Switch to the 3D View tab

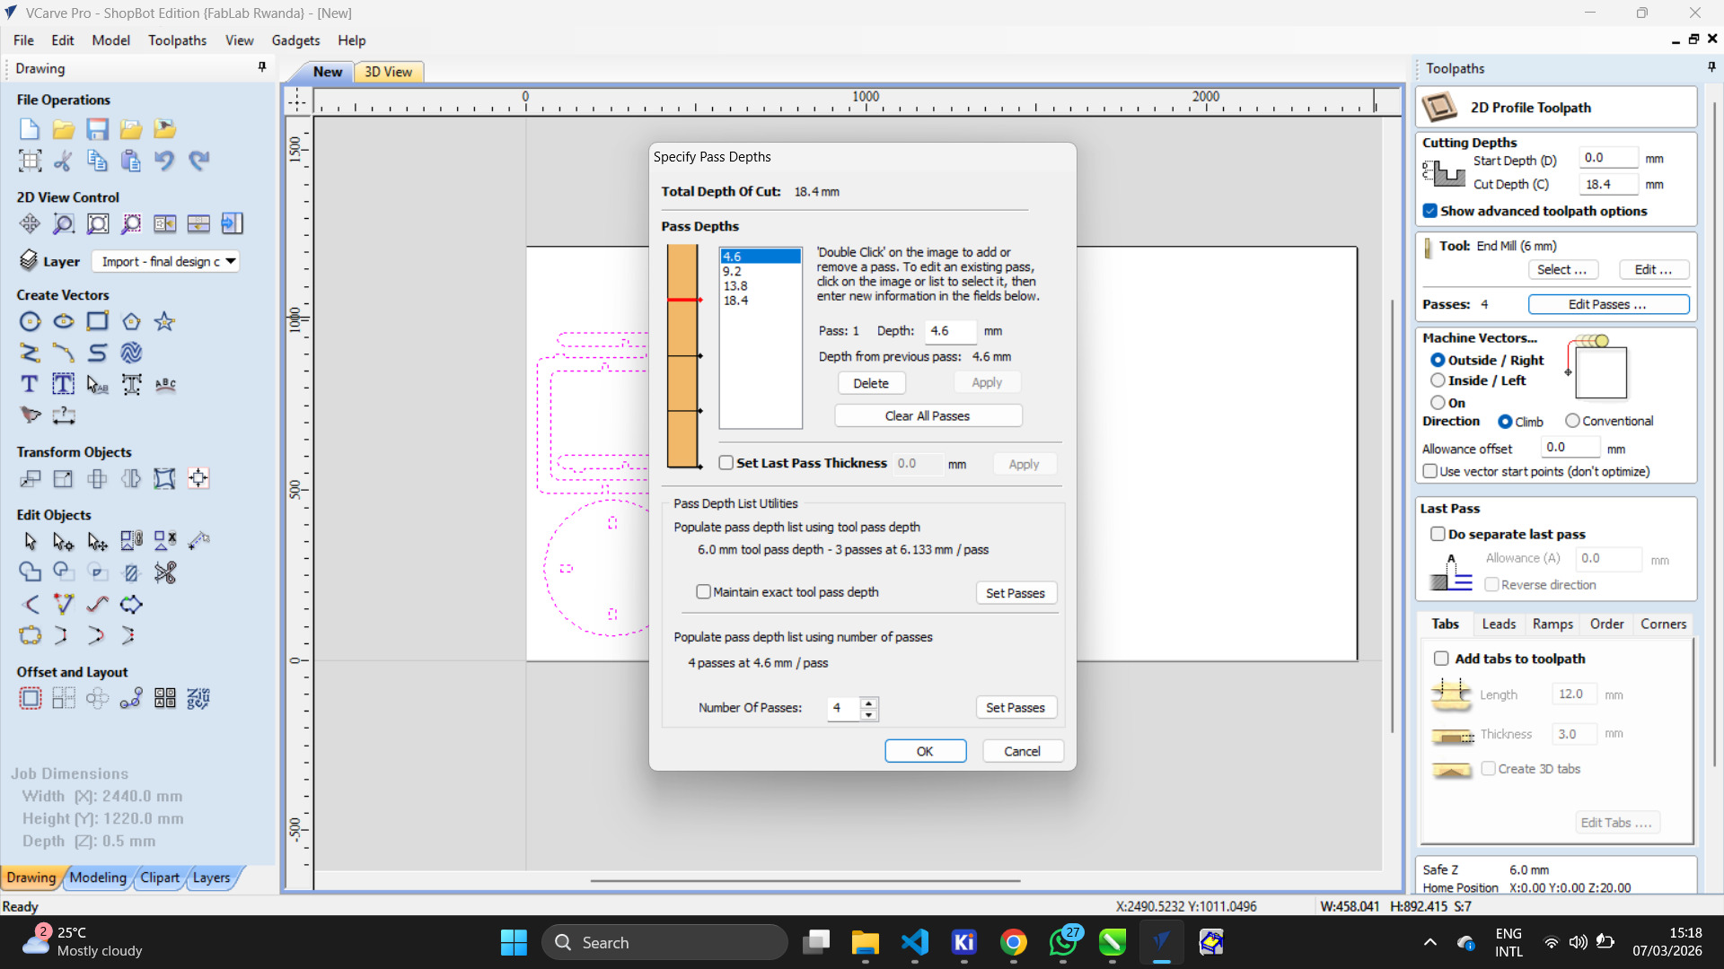click(388, 72)
